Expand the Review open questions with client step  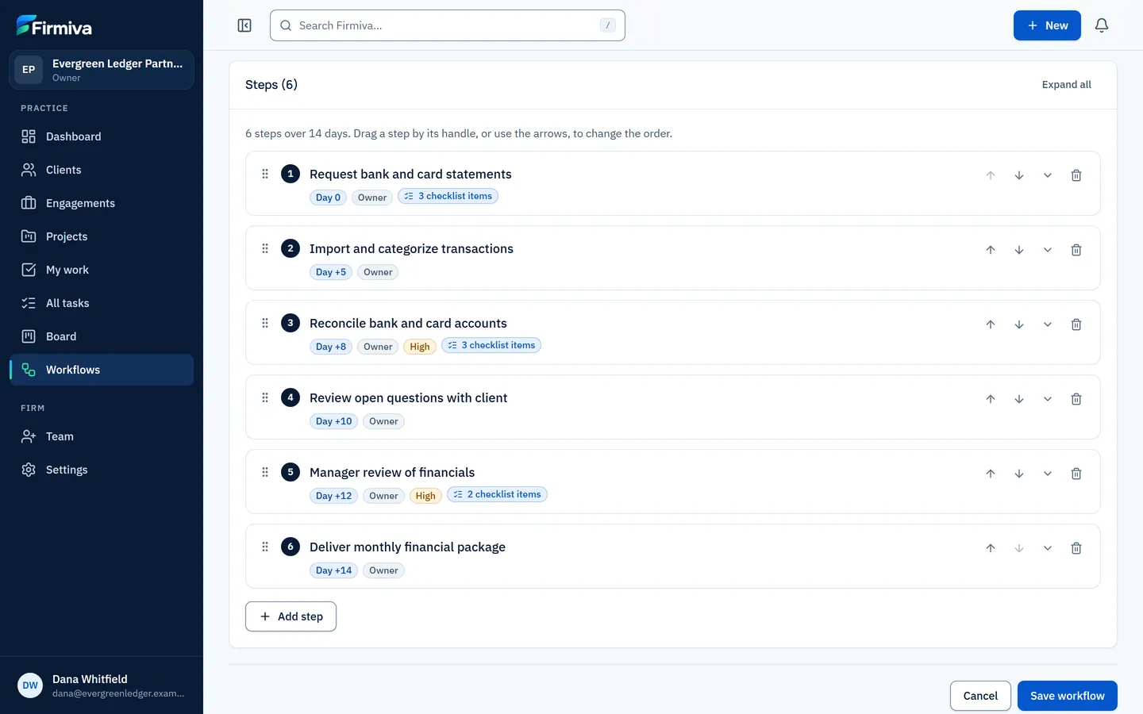1048,399
